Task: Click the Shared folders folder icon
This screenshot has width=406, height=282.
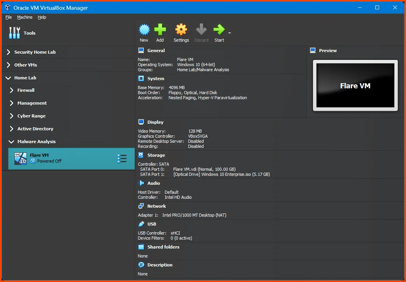Action: [x=141, y=247]
